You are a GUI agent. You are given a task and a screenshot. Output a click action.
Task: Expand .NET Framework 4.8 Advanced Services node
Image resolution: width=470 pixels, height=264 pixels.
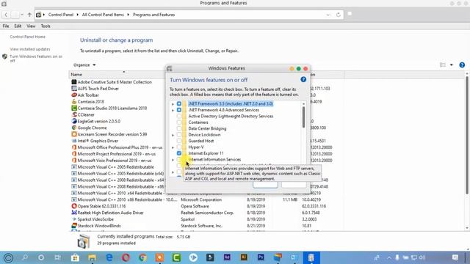click(x=173, y=110)
